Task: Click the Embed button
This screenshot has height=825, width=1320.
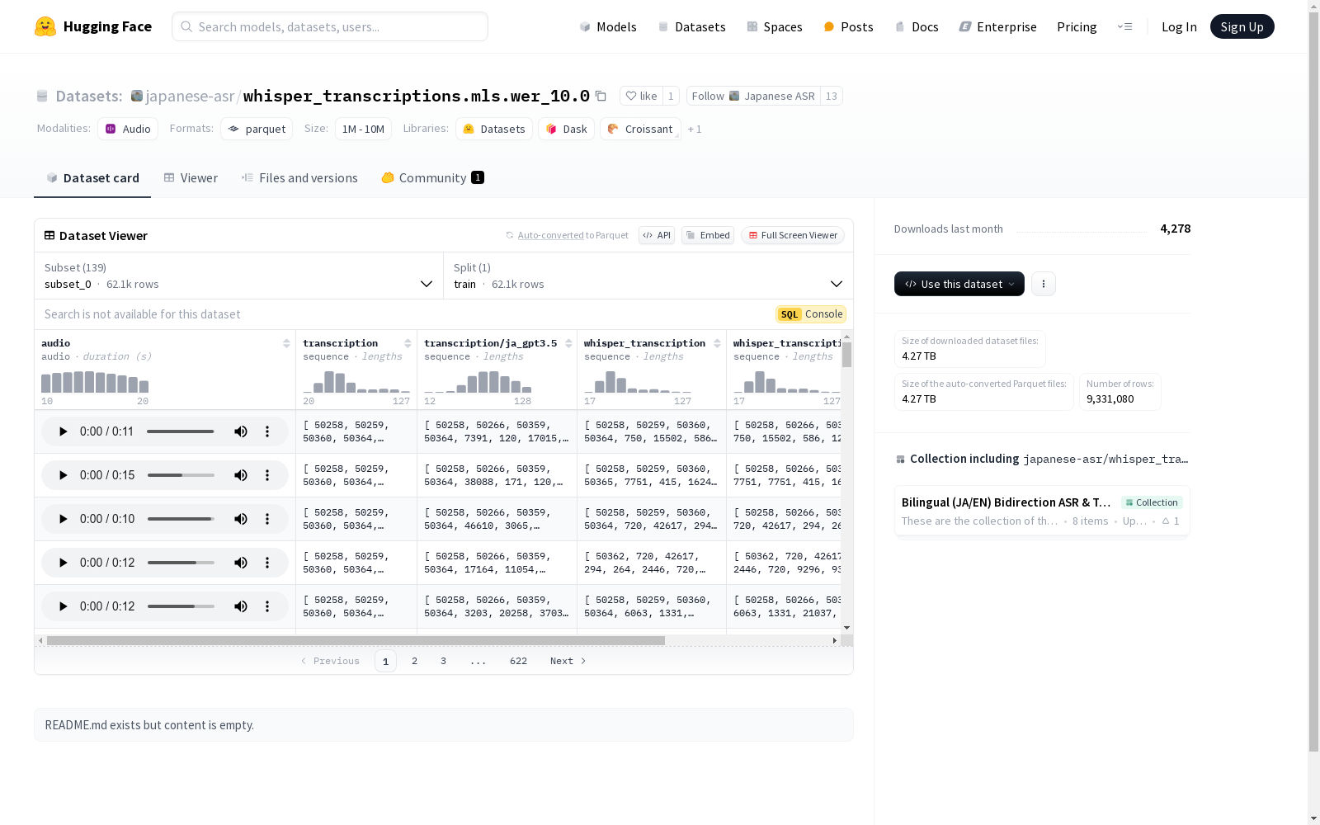Action: pos(708,235)
